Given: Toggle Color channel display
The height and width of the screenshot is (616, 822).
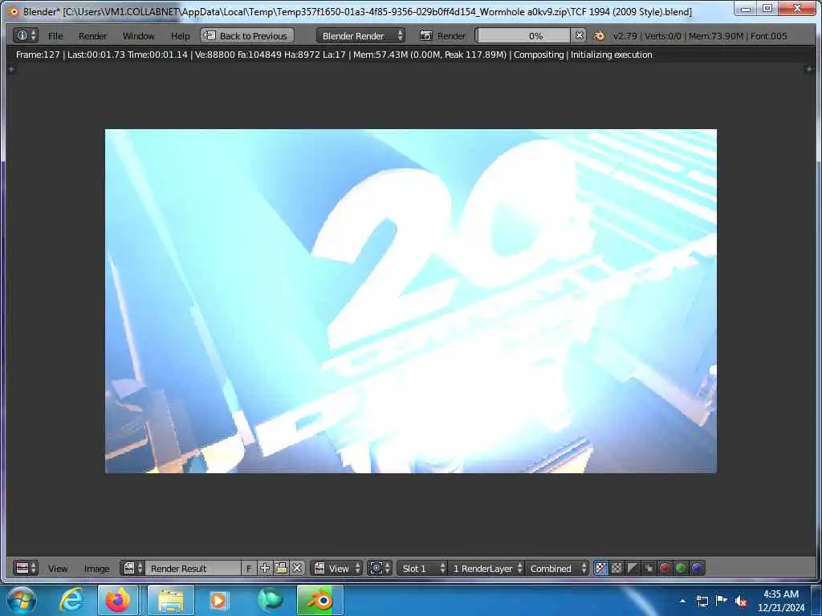Looking at the screenshot, I should 617,568.
